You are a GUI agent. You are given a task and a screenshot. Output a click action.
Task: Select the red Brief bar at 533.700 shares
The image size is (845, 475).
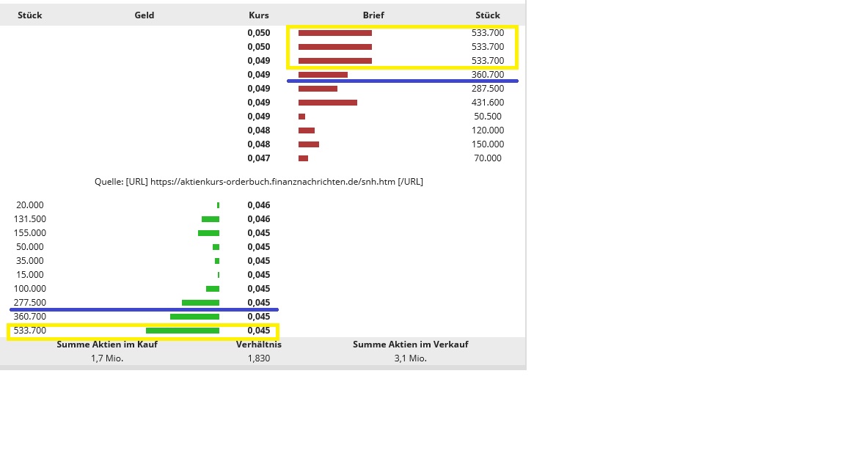pyautogui.click(x=334, y=33)
